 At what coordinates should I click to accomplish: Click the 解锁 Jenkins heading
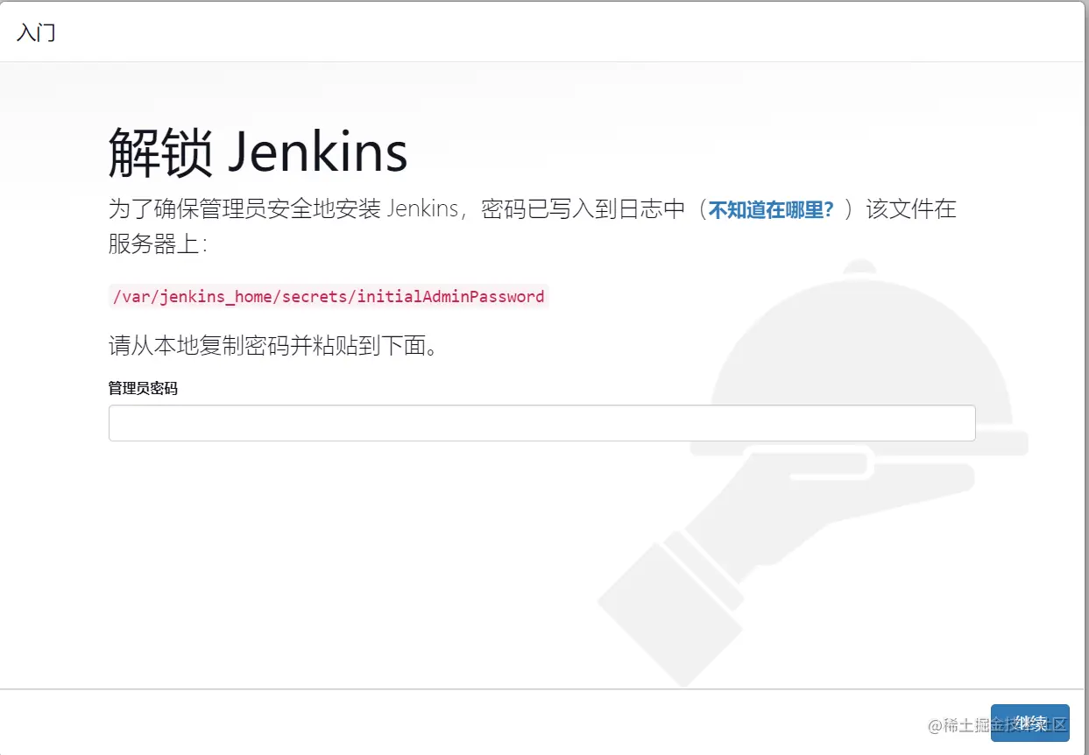(258, 152)
